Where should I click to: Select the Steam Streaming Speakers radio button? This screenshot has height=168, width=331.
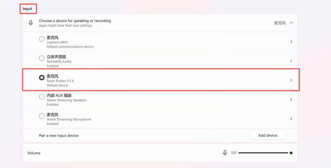pyautogui.click(x=42, y=97)
